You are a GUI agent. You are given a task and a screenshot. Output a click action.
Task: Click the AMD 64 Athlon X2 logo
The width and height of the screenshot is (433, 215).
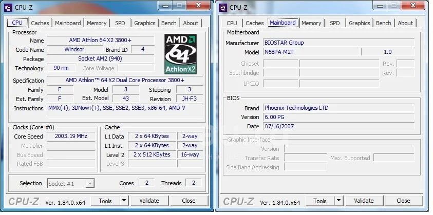tap(181, 54)
